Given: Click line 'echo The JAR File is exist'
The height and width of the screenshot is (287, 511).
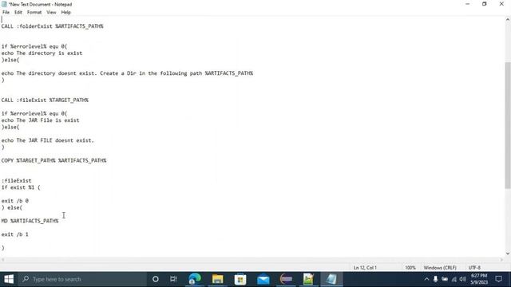Looking at the screenshot, I should pyautogui.click(x=40, y=120).
